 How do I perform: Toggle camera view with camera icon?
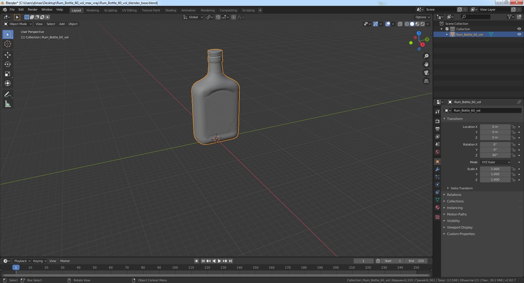pos(426,73)
